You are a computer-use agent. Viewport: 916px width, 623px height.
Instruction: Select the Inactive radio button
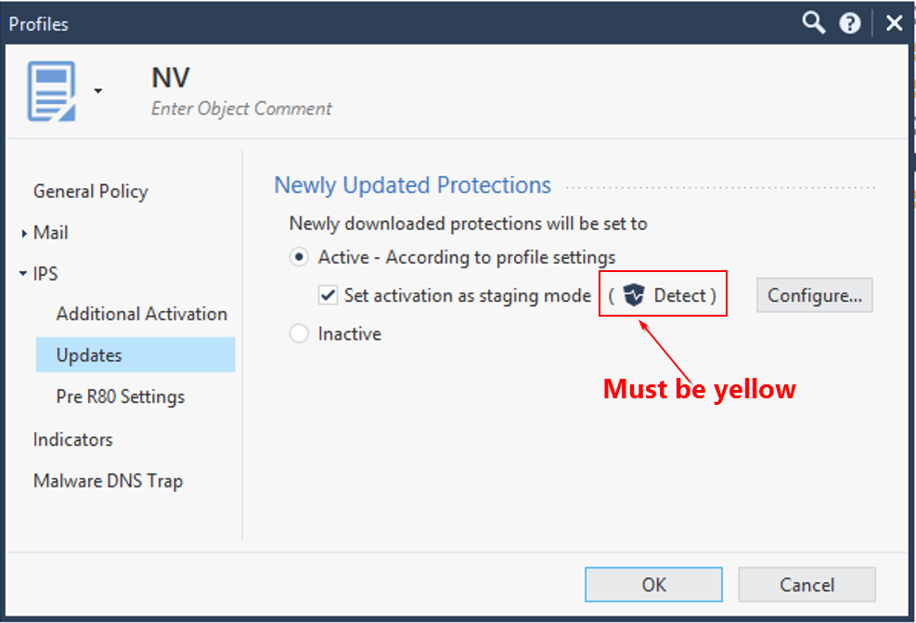pyautogui.click(x=299, y=332)
